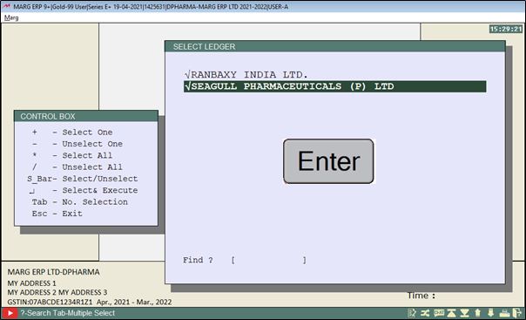The width and height of the screenshot is (526, 320).
Task: Click the 'Select& Execute' shortcut line
Action: pos(84,190)
